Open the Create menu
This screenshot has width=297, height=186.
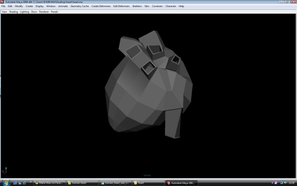tap(29, 6)
